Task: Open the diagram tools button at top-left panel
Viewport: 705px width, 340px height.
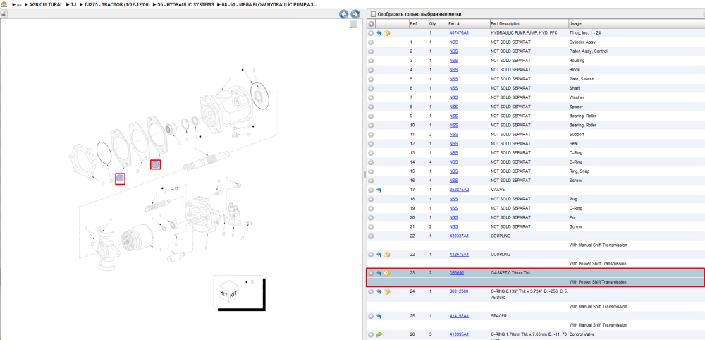Action: (4, 14)
